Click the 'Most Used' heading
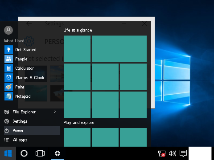This screenshot has height=160, width=214. [14, 41]
